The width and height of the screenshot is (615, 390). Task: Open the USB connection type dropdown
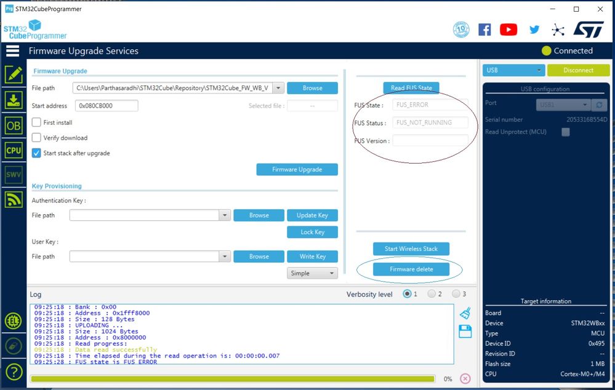(513, 70)
